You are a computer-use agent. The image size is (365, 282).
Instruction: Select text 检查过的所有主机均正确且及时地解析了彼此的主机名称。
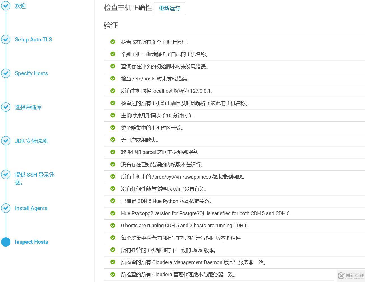185,103
